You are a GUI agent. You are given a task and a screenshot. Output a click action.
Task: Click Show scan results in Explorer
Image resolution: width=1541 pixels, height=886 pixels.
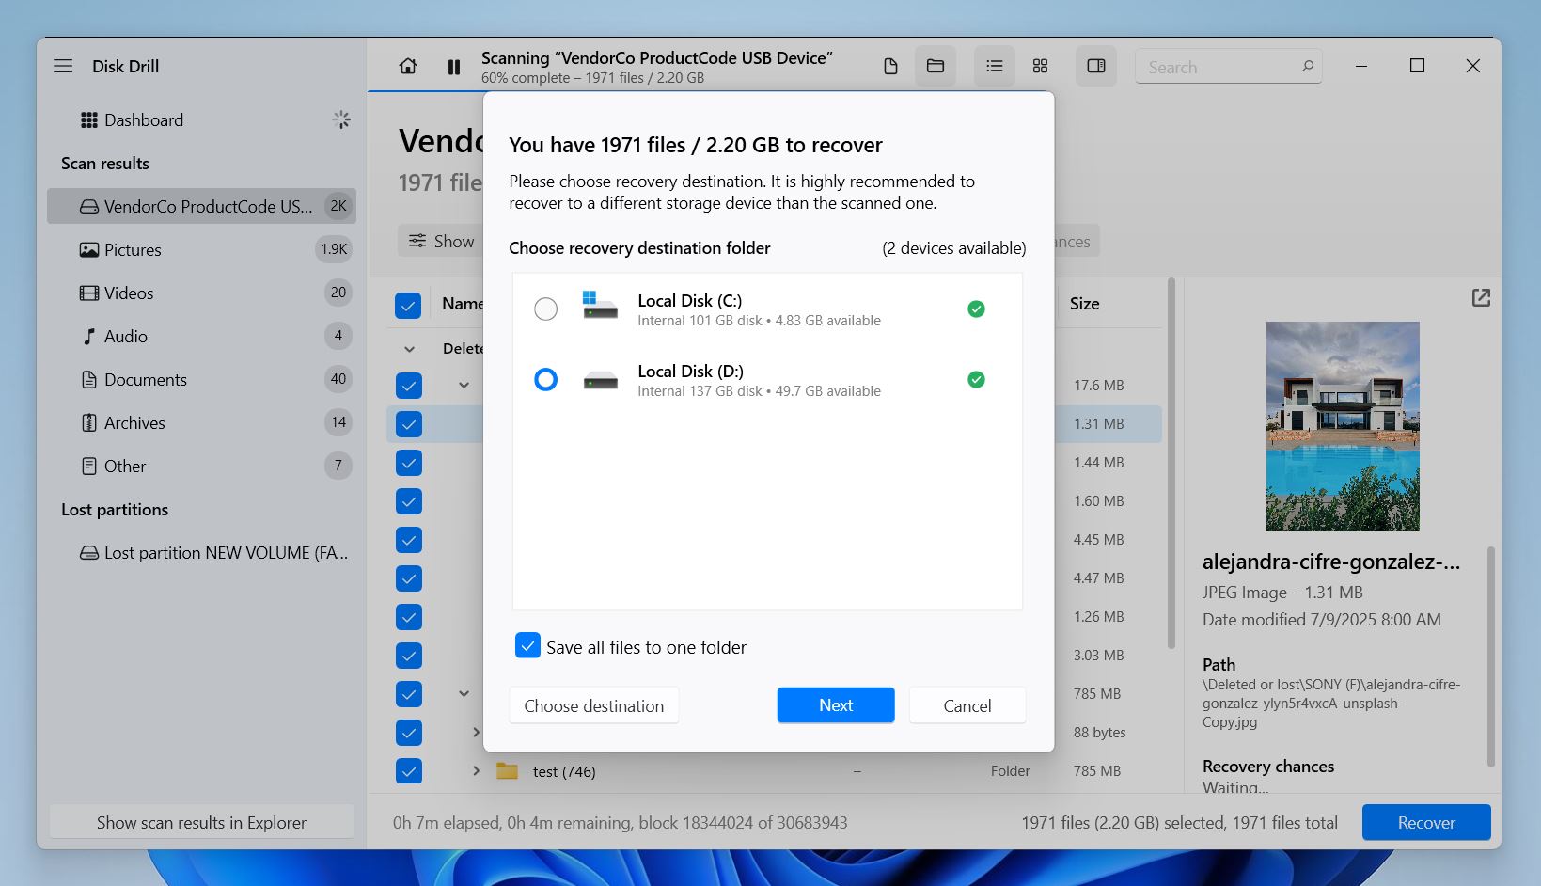[201, 822]
